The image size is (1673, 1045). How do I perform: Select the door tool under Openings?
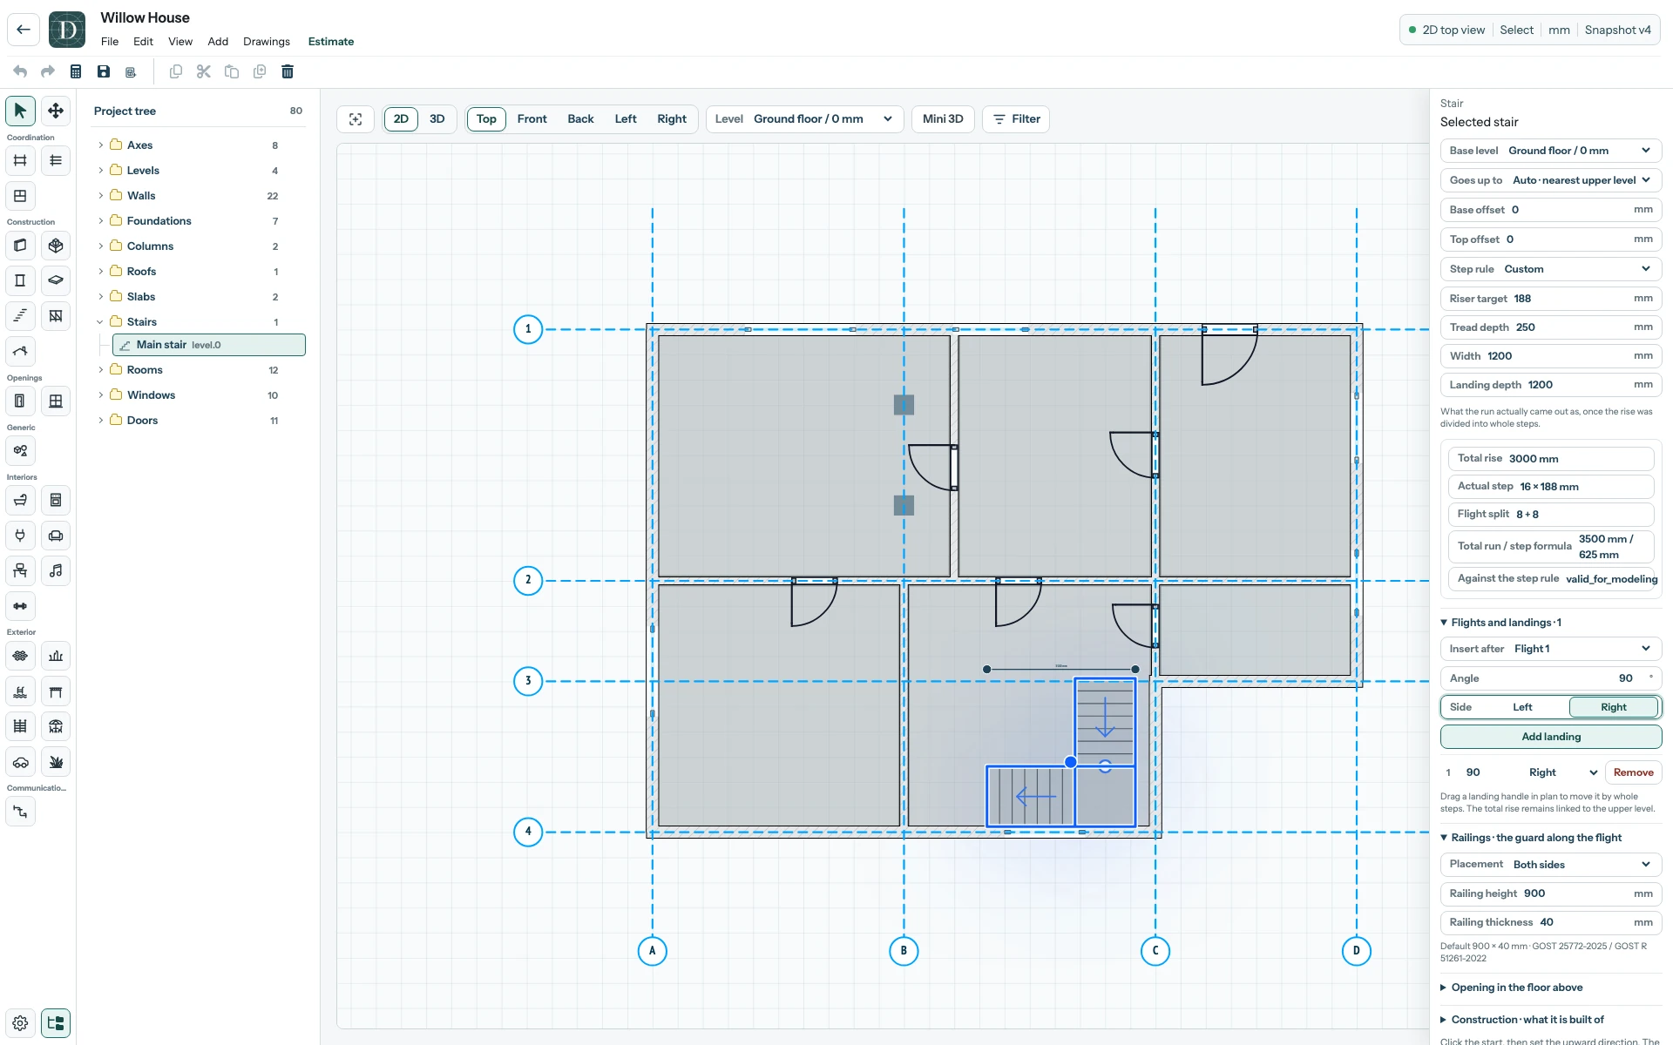click(x=20, y=401)
